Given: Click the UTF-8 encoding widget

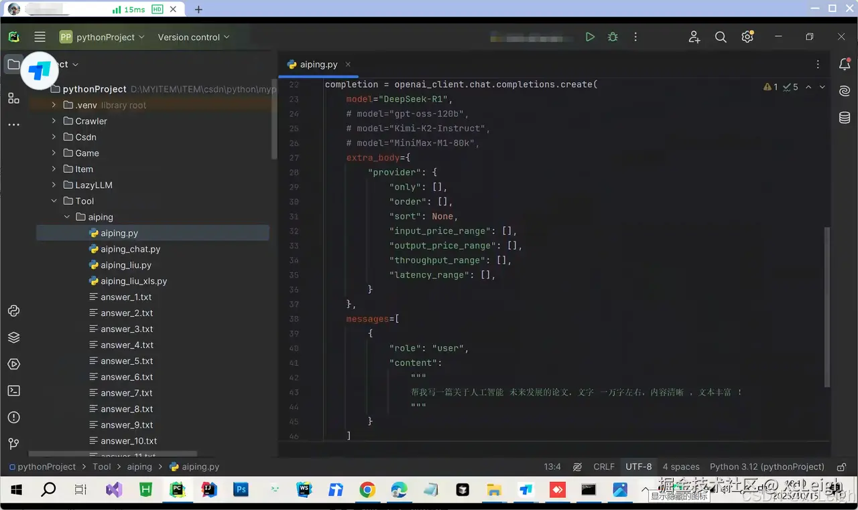Looking at the screenshot, I should [x=639, y=466].
